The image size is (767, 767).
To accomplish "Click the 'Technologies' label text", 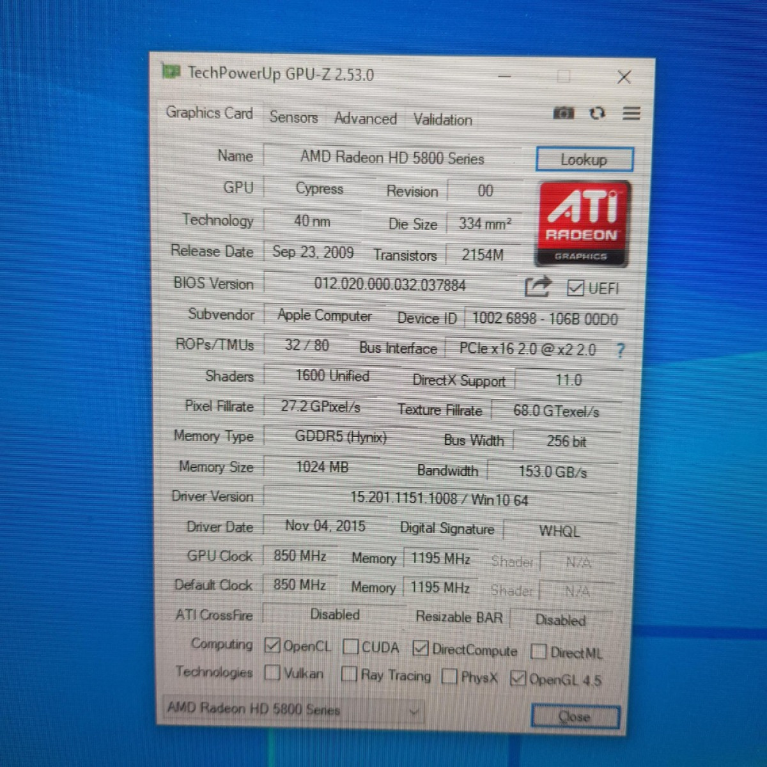I will 214,672.
